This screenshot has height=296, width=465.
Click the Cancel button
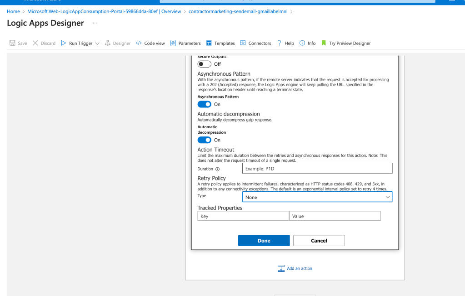point(319,241)
